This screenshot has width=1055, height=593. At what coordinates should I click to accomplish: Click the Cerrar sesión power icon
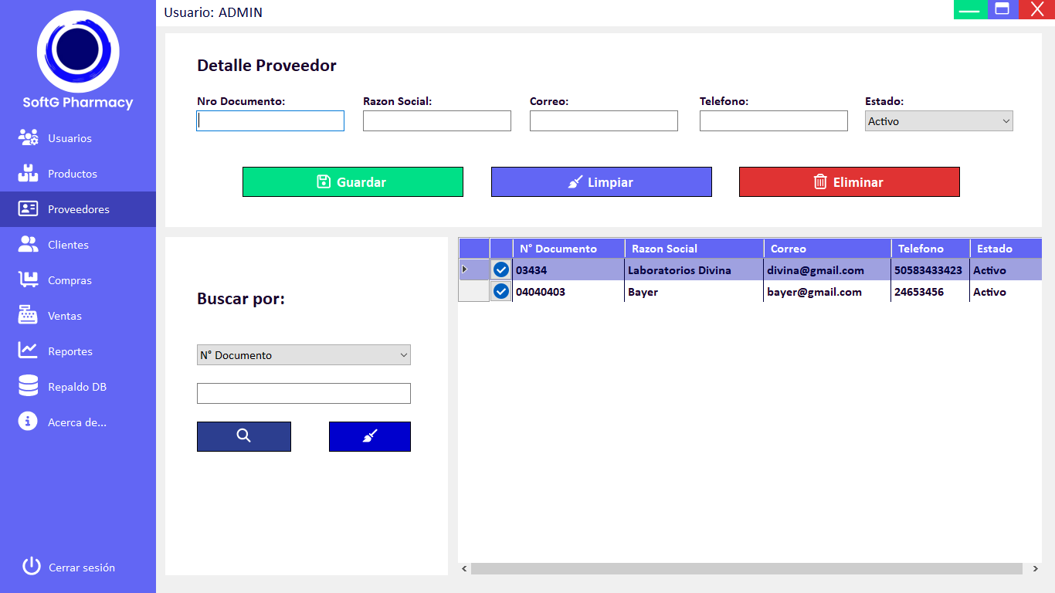click(x=31, y=567)
